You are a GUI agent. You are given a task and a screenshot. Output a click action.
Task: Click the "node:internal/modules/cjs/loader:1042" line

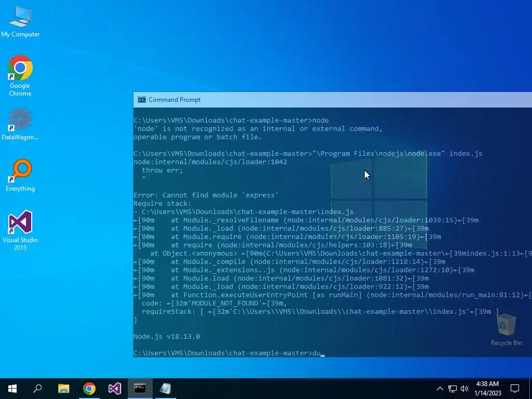click(210, 162)
